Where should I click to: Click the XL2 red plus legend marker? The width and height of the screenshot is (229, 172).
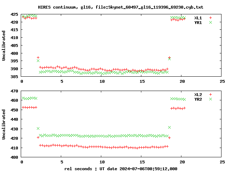(x=210, y=95)
